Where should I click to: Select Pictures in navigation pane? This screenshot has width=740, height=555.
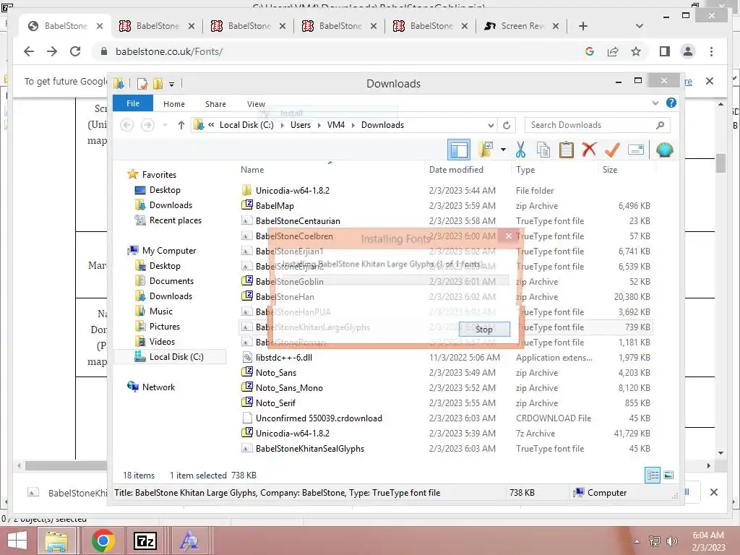tap(164, 326)
